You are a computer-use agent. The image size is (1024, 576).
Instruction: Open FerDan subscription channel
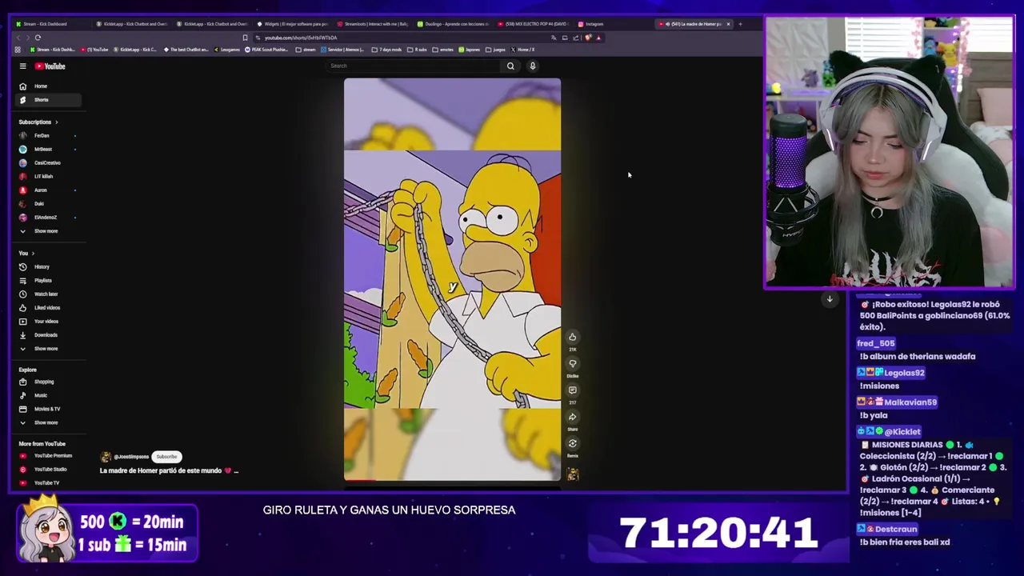tap(48, 135)
